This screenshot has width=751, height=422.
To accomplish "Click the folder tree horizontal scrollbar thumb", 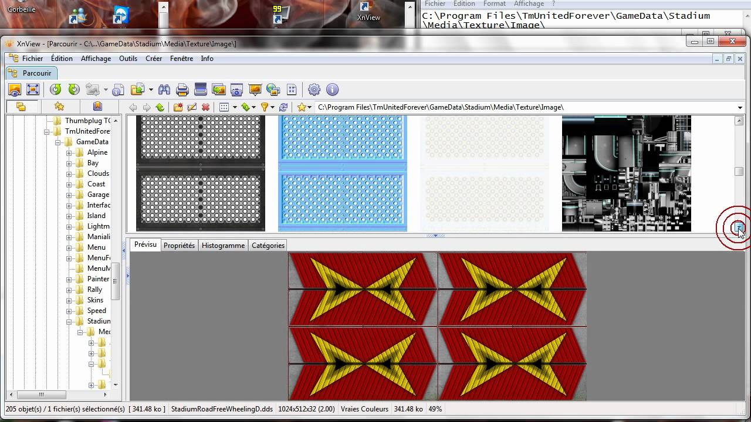I will point(41,394).
